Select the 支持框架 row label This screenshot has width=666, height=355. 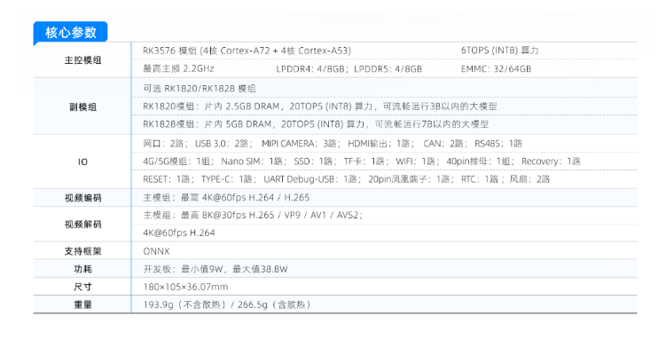click(82, 252)
